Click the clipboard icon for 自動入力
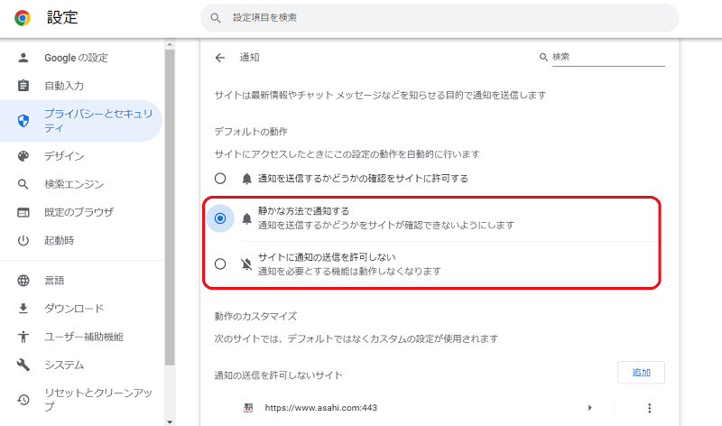 pos(24,86)
